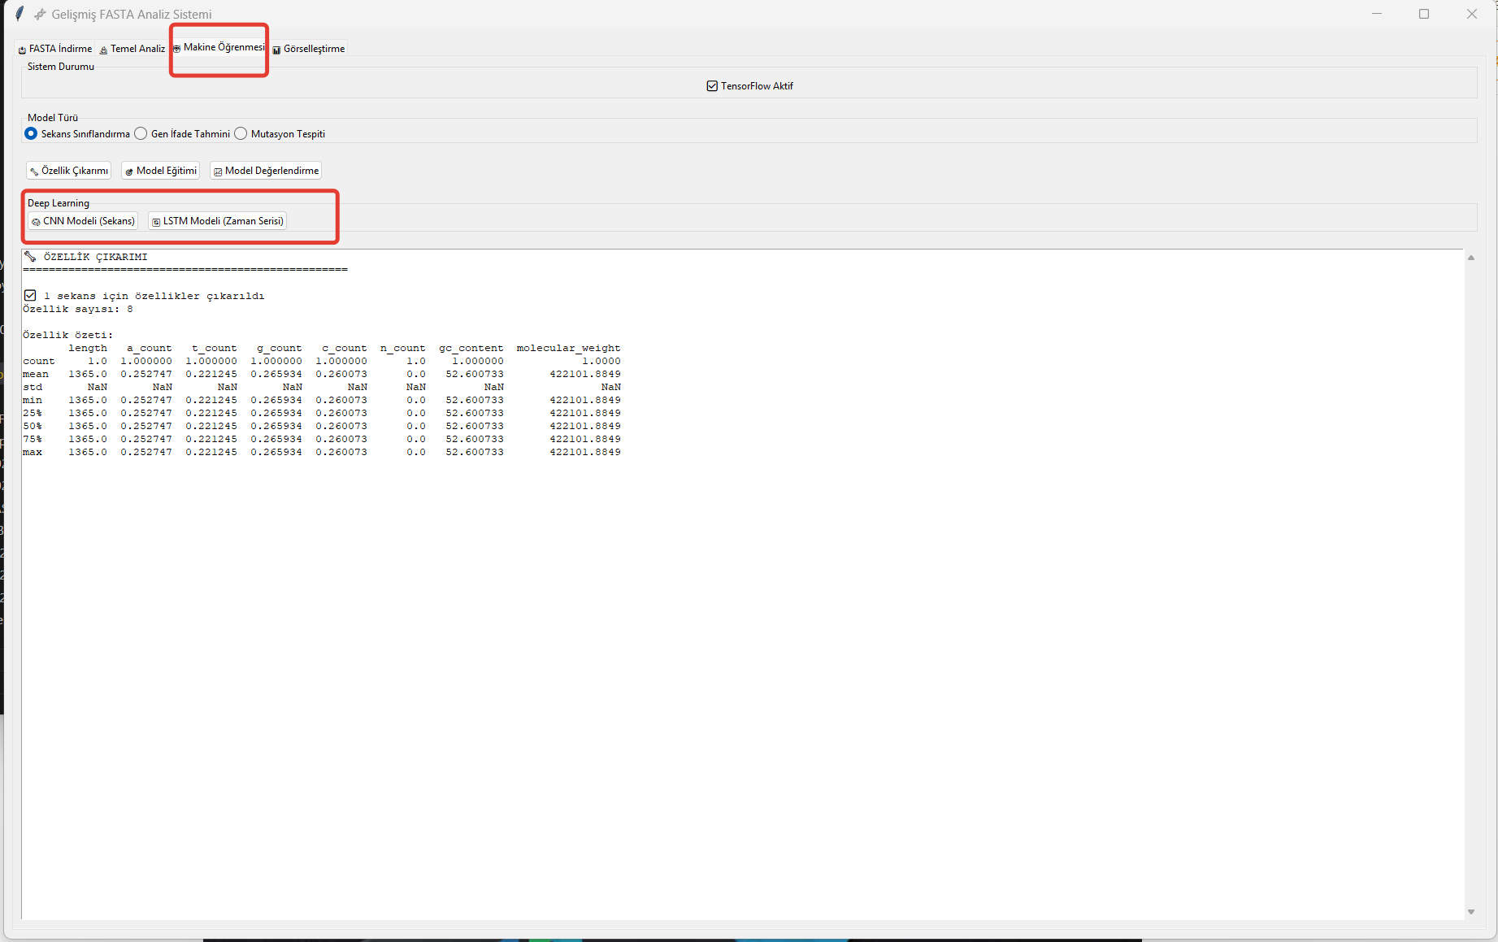The height and width of the screenshot is (942, 1498).
Task: Open the Görselleştirme tab
Action: tap(309, 49)
